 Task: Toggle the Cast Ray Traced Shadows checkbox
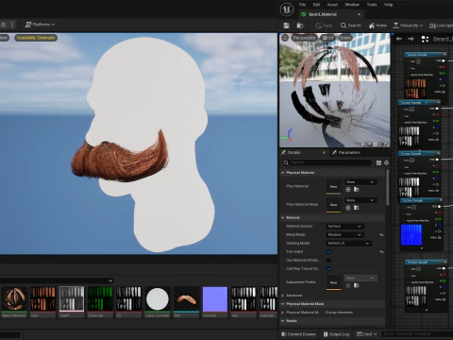pyautogui.click(x=328, y=269)
